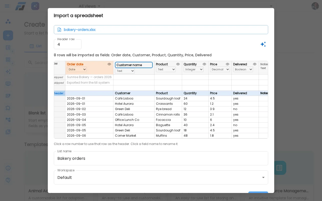Click the Header row number field
The height and width of the screenshot is (201, 322).
coord(68,44)
